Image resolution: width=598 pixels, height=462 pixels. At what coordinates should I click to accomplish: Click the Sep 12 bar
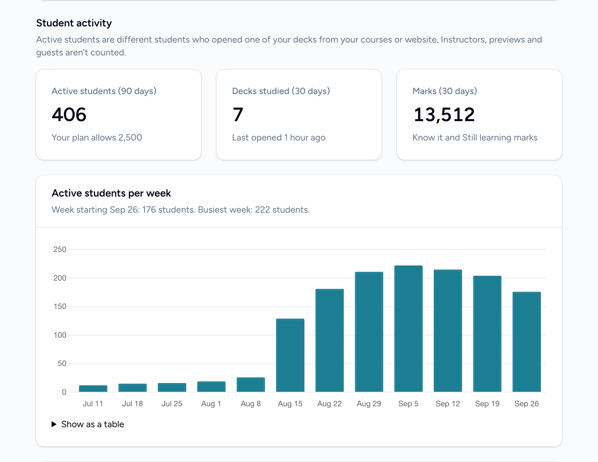448,331
